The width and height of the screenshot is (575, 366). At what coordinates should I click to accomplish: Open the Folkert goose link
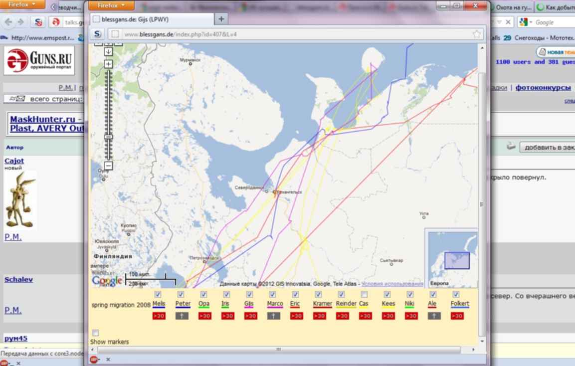459,304
